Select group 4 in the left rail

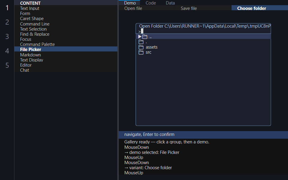coord(7,51)
